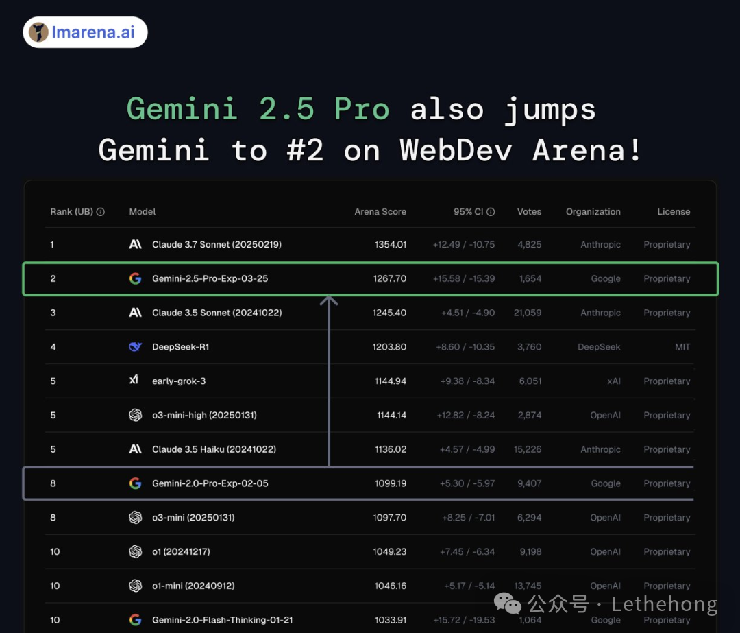Click the OpenAI icon beside o1 (20241217)
The image size is (740, 633).
click(x=136, y=552)
